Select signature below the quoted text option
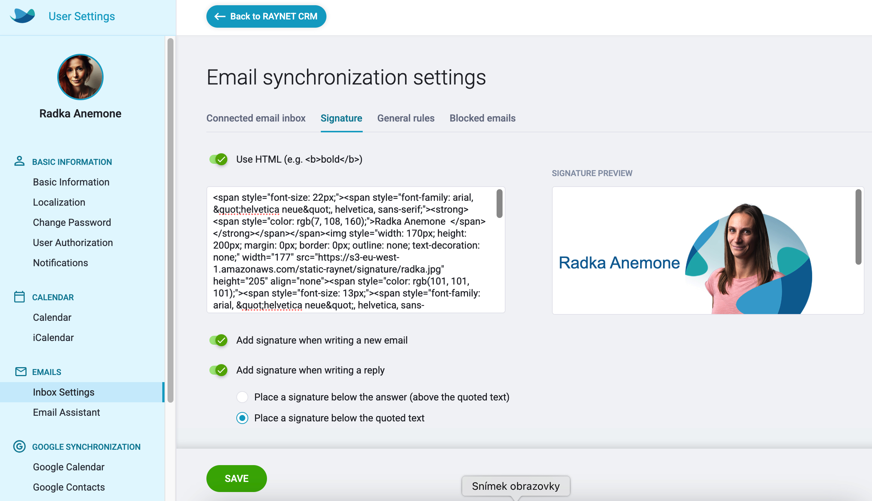The width and height of the screenshot is (872, 501). pos(242,418)
